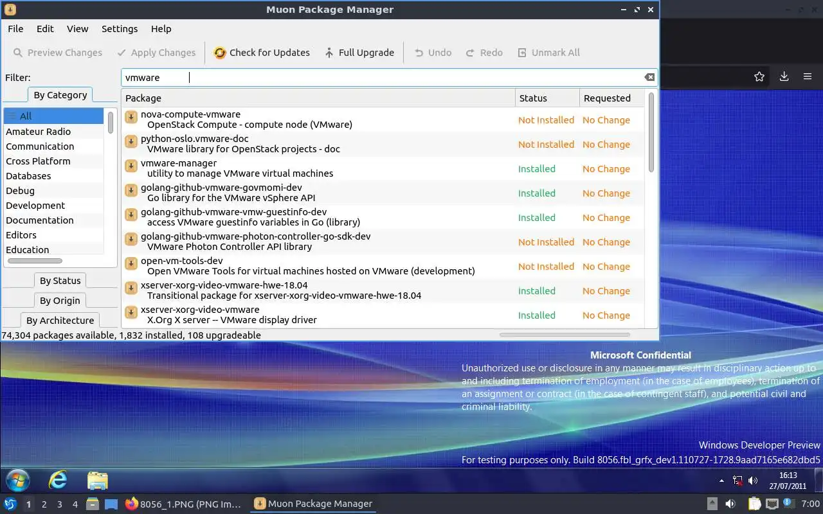823x514 pixels.
Task: Select the Amateur Radio category
Action: click(x=54, y=132)
